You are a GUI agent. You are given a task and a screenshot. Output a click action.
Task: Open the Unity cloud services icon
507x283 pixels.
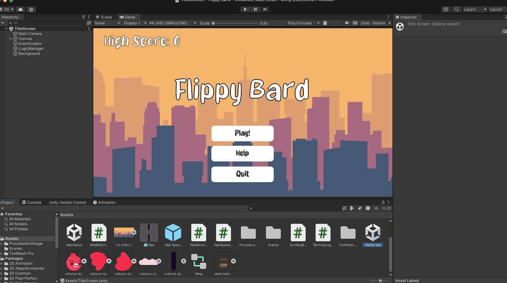(21, 9)
